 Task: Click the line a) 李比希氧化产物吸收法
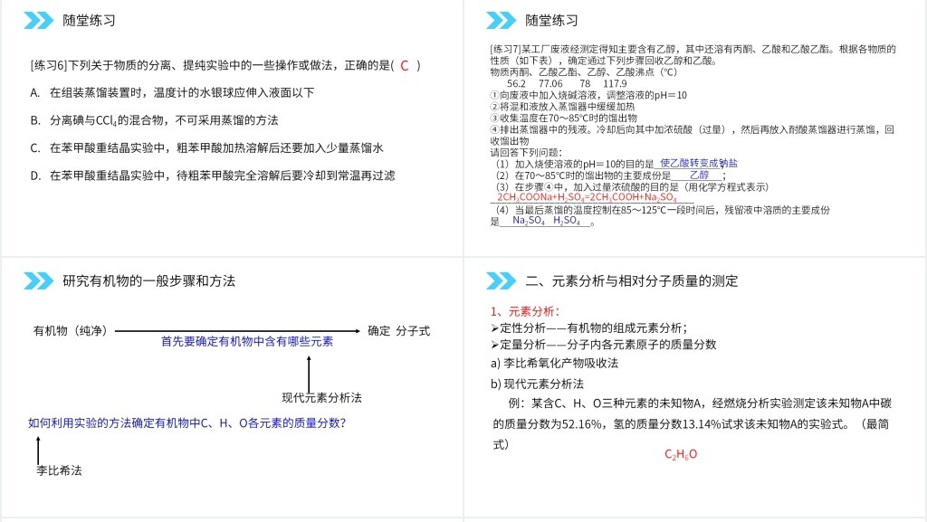coord(554,363)
